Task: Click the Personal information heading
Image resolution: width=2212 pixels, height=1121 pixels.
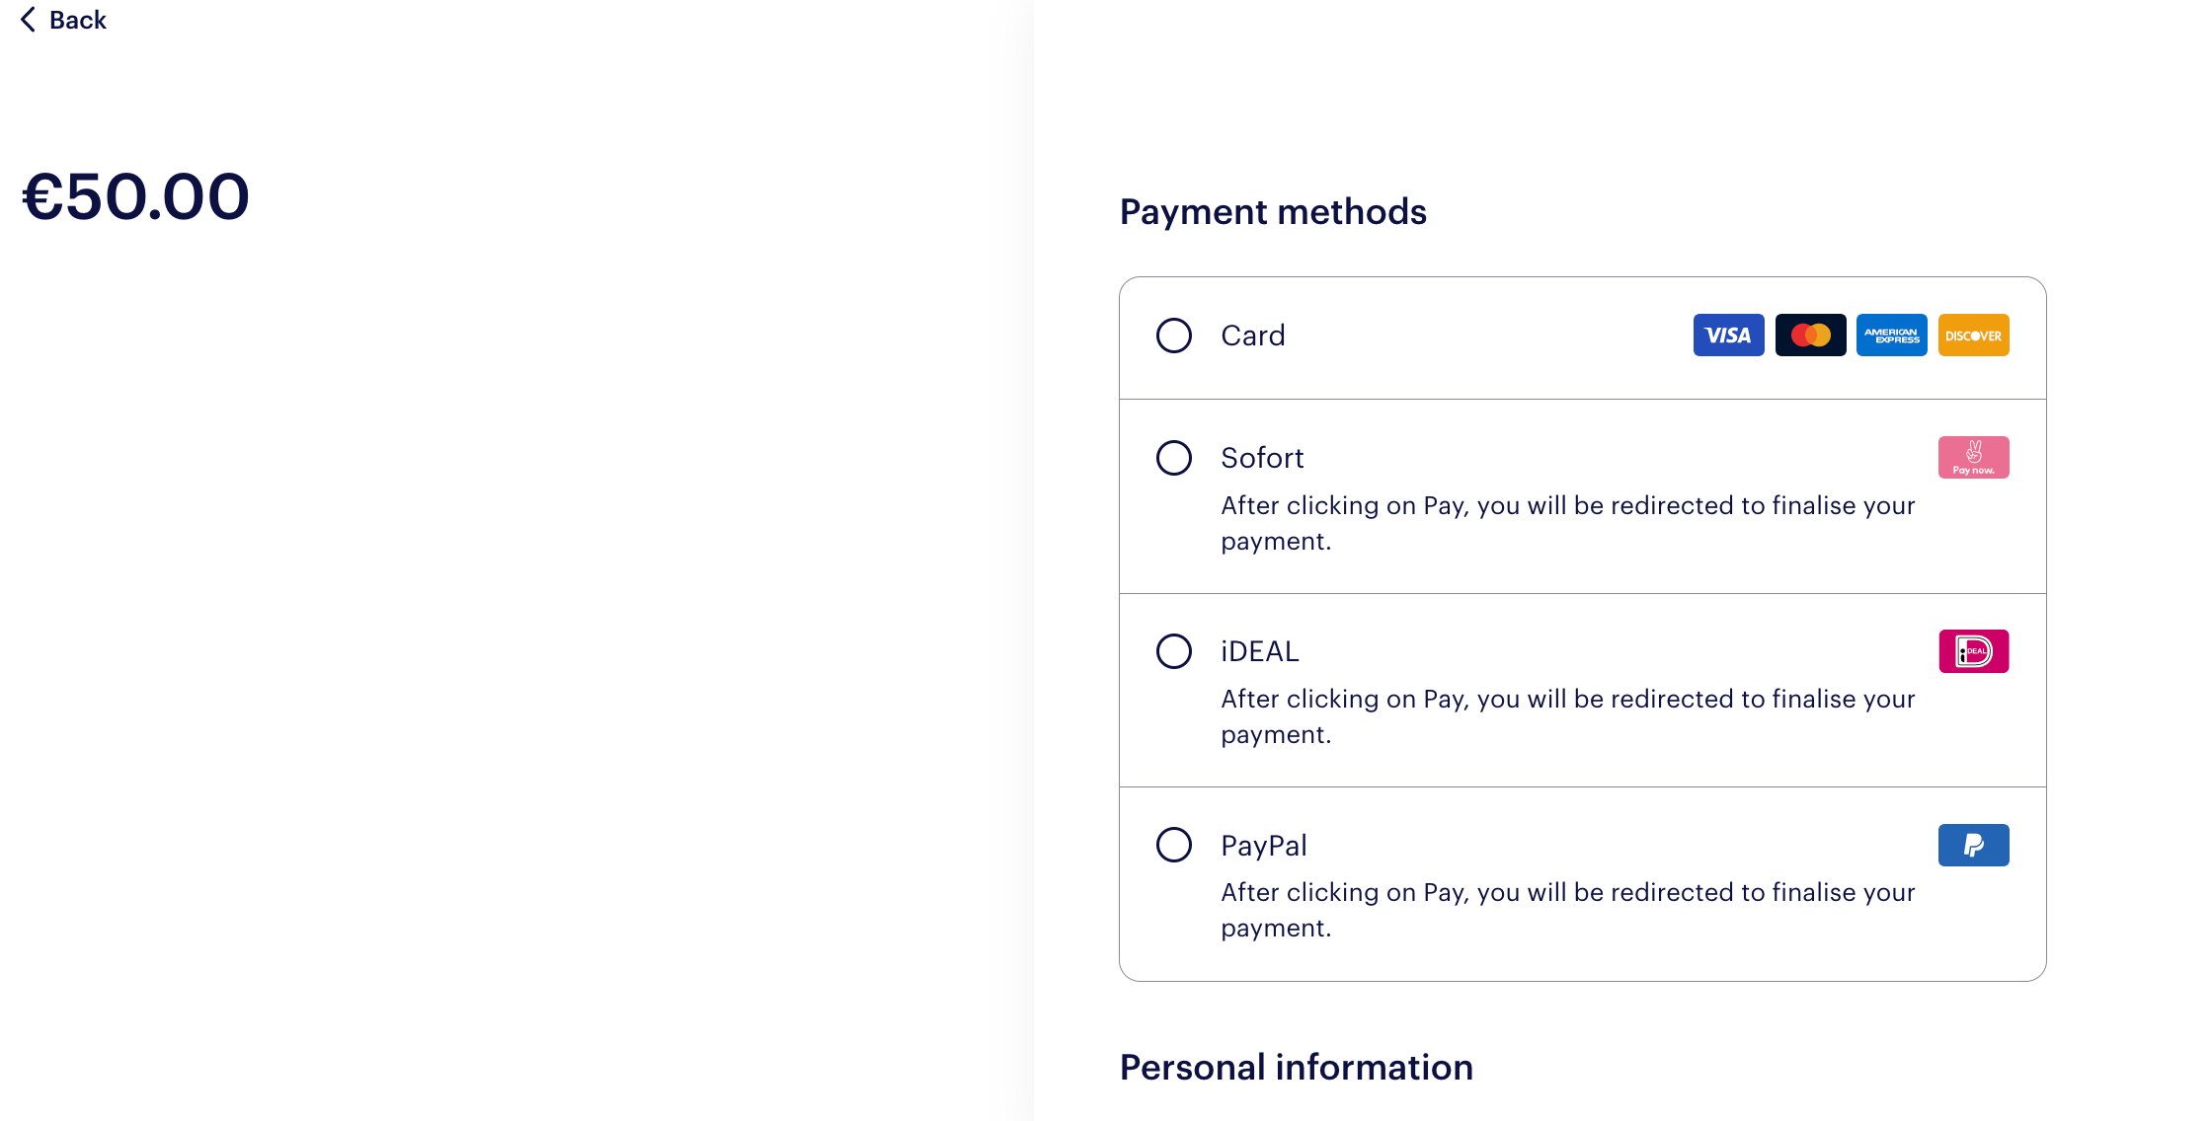Action: pyautogui.click(x=1296, y=1068)
